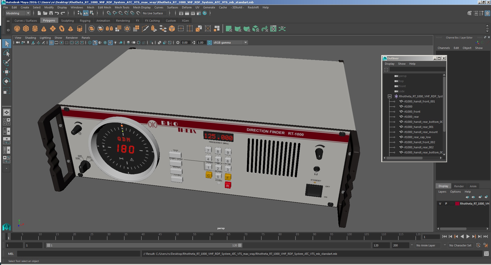The width and height of the screenshot is (491, 265).
Task: Toggle auto keyframe button
Action: (478, 245)
